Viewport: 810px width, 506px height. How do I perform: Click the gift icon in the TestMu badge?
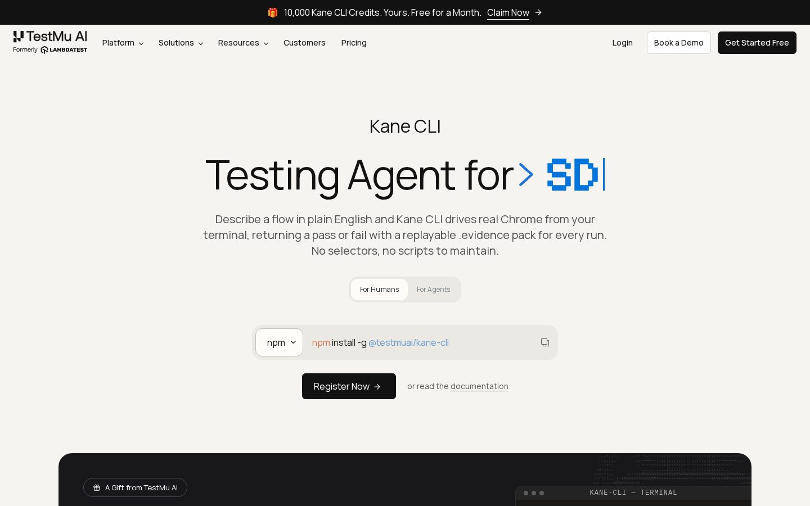pos(97,488)
